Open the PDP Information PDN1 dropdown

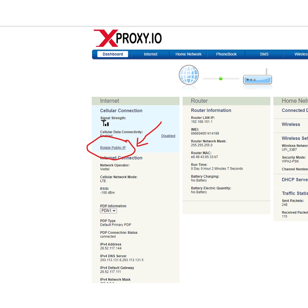(x=108, y=211)
